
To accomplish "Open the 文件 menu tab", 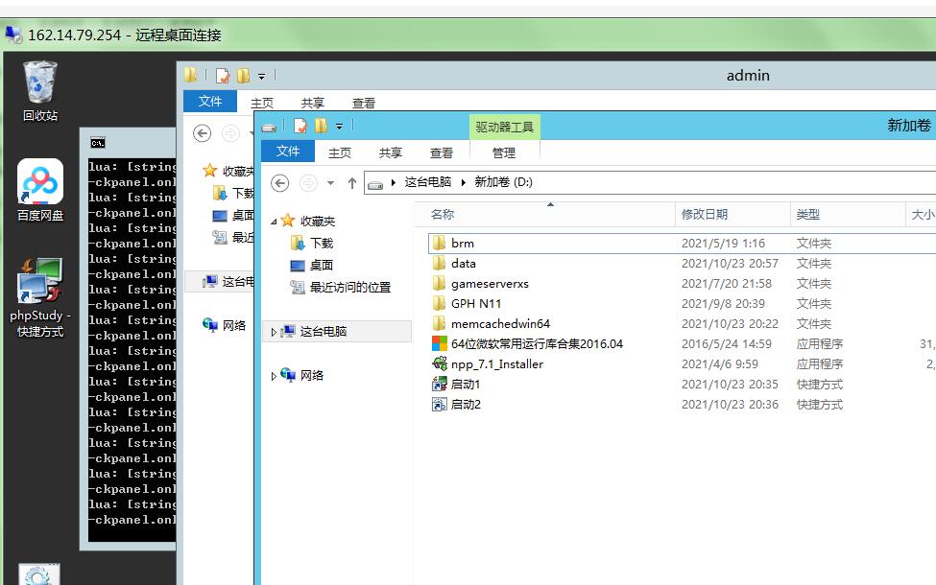I will pyautogui.click(x=288, y=152).
